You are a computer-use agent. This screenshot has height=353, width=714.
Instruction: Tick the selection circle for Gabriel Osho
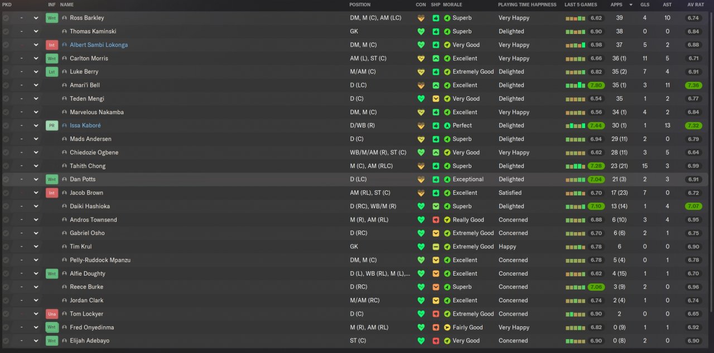coord(6,233)
